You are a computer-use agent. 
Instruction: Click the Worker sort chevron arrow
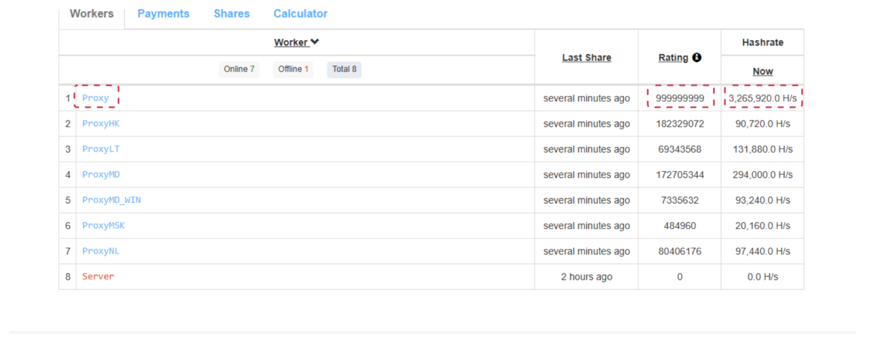tap(315, 42)
